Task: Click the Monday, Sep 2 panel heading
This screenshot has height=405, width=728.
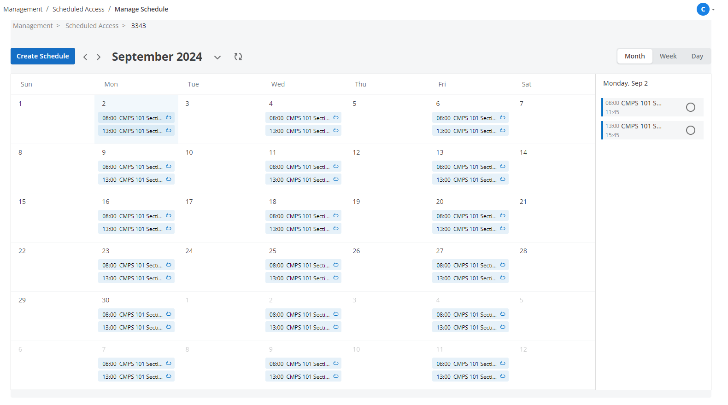Action: pyautogui.click(x=625, y=83)
